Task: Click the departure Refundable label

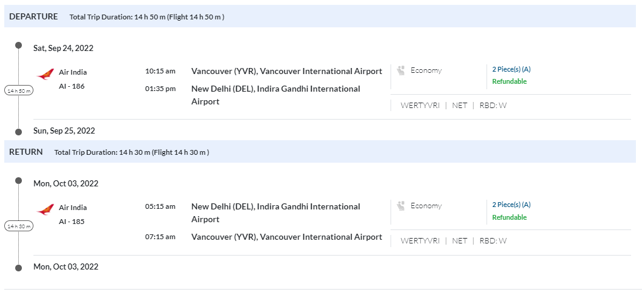Action: click(x=509, y=81)
